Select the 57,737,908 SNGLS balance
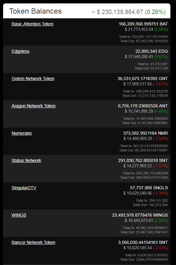 (x=149, y=188)
